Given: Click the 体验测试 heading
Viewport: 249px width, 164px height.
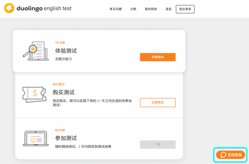Looking at the screenshot, I should tap(66, 51).
